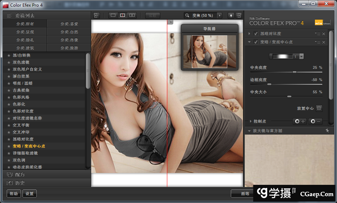Expand the 黑暗对比度 filter section
Screen dimensions: 337x203
point(249,34)
